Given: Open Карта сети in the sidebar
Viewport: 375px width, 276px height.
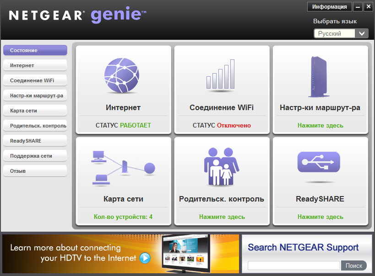Looking at the screenshot, I should pos(35,111).
